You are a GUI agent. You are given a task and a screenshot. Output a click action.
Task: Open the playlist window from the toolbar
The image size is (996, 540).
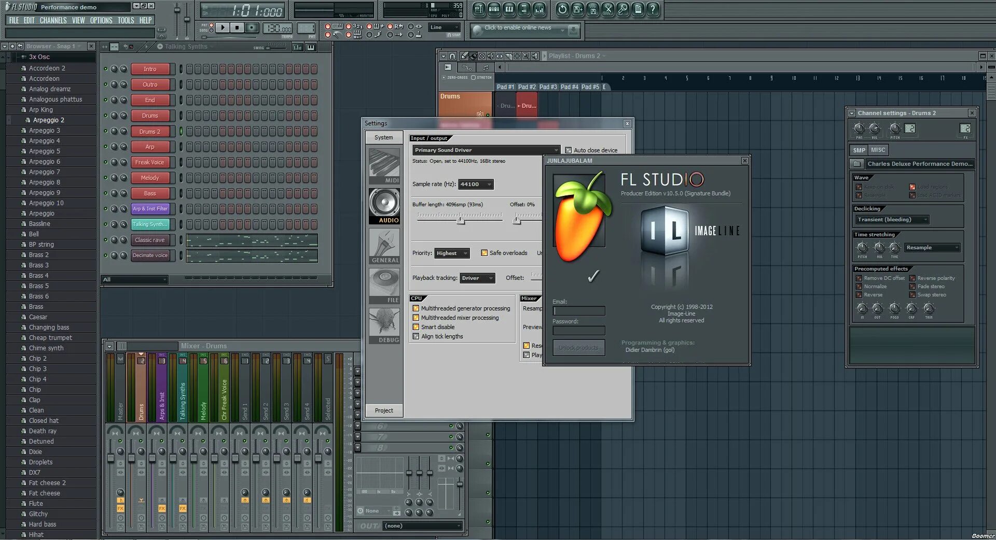coord(479,9)
